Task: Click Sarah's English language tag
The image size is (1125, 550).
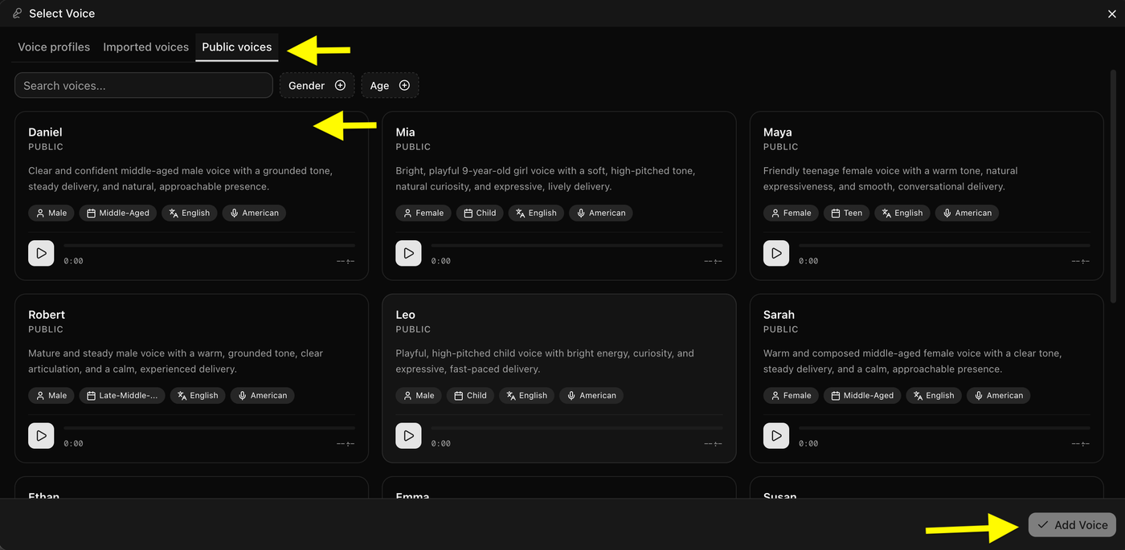Action: point(934,395)
